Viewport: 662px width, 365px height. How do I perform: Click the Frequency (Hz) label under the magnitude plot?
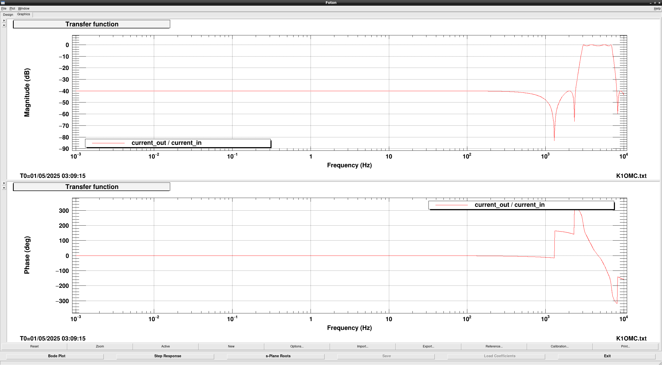[349, 165]
